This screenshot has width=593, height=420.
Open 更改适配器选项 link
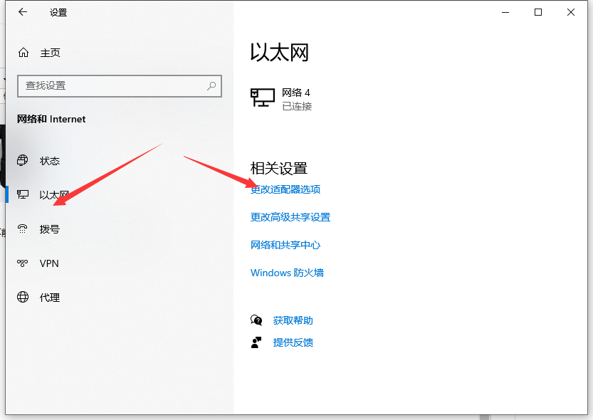285,189
